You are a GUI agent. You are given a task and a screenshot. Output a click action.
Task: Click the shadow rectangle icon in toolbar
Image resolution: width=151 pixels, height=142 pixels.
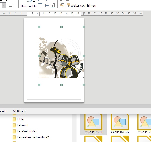(11, 5)
